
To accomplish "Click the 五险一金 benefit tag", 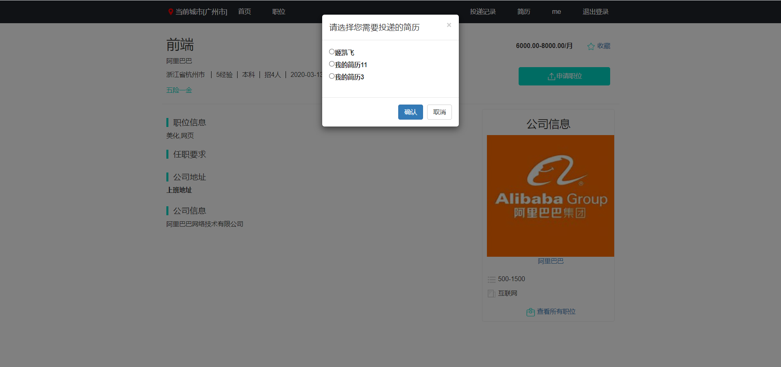I will pyautogui.click(x=179, y=90).
